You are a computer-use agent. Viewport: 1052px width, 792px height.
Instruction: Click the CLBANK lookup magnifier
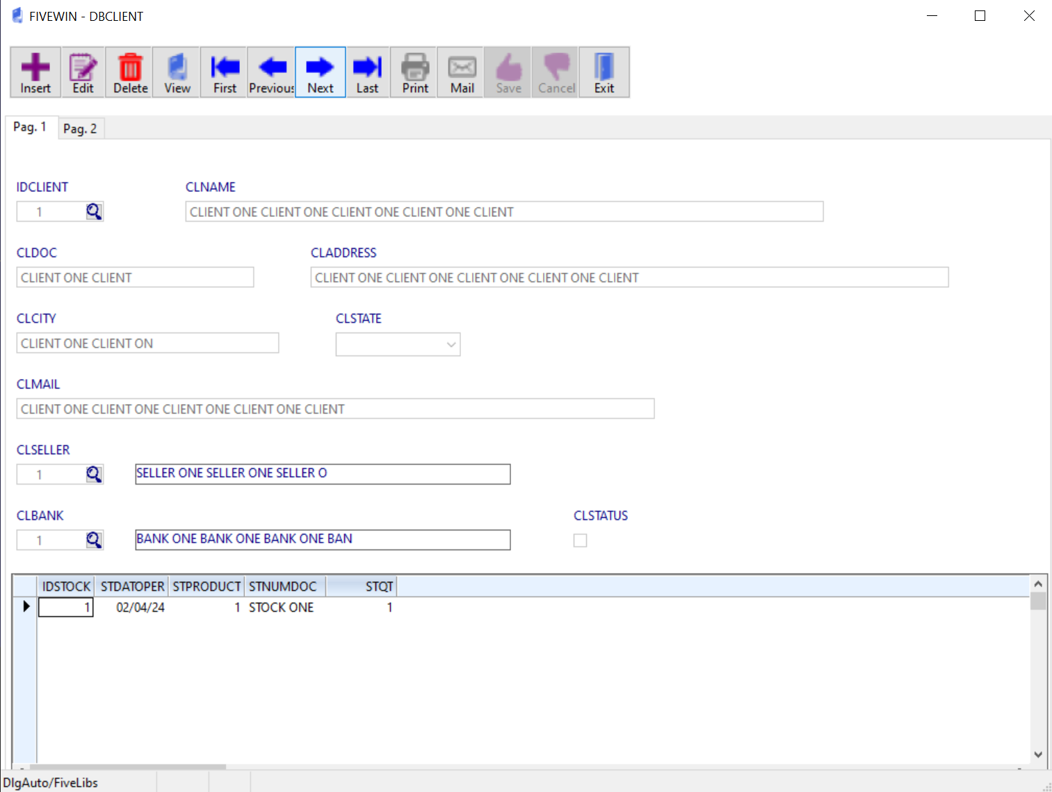pyautogui.click(x=94, y=540)
